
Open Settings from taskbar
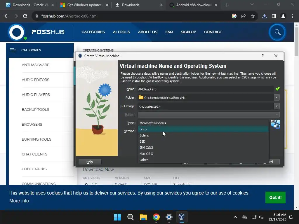coord(169,217)
